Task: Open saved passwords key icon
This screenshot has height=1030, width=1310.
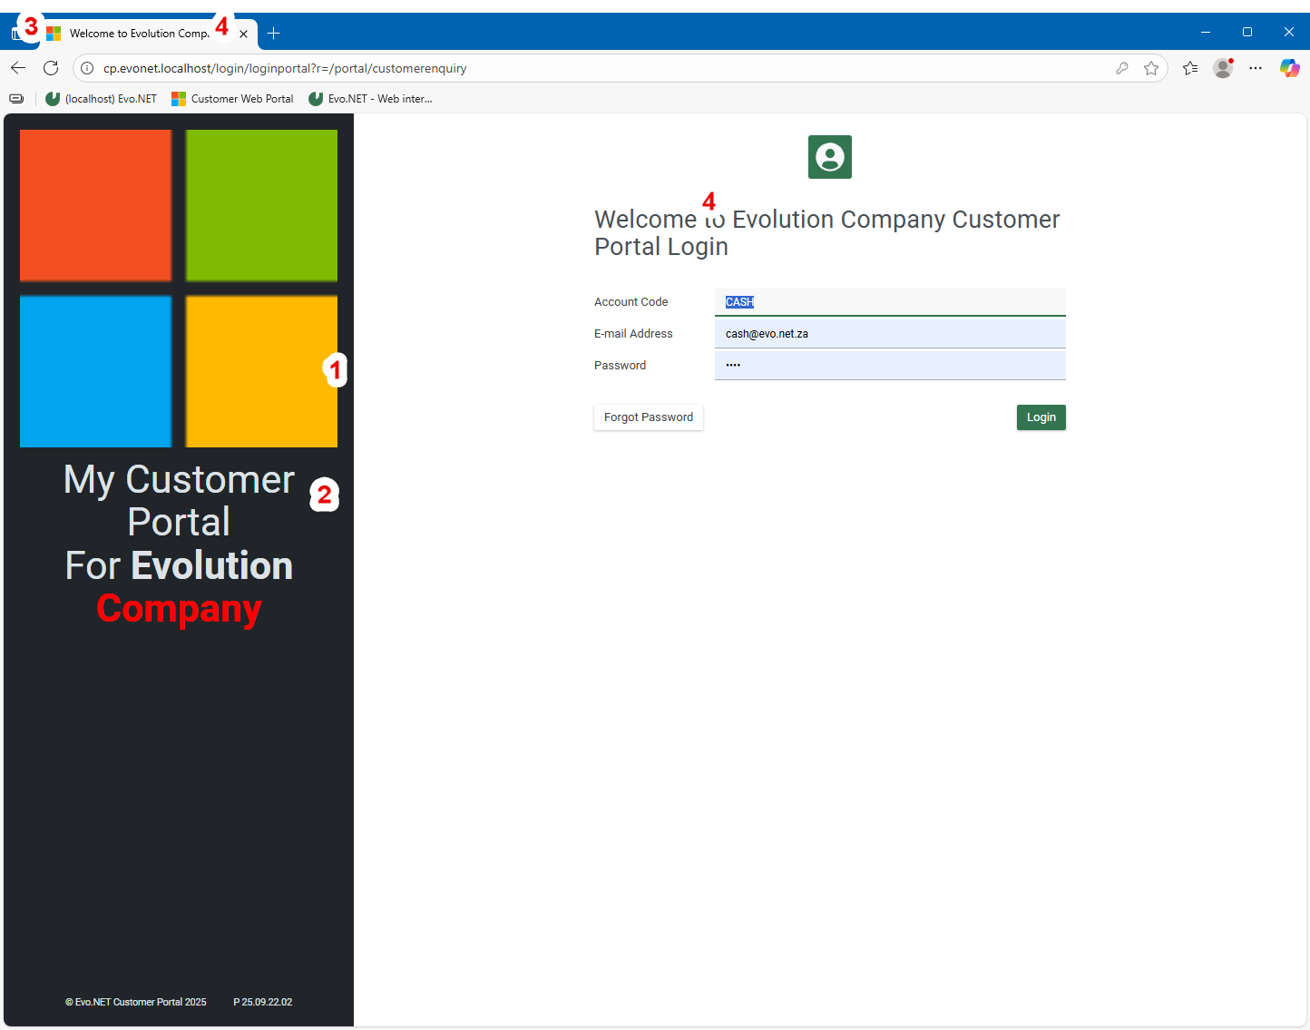Action: point(1122,68)
